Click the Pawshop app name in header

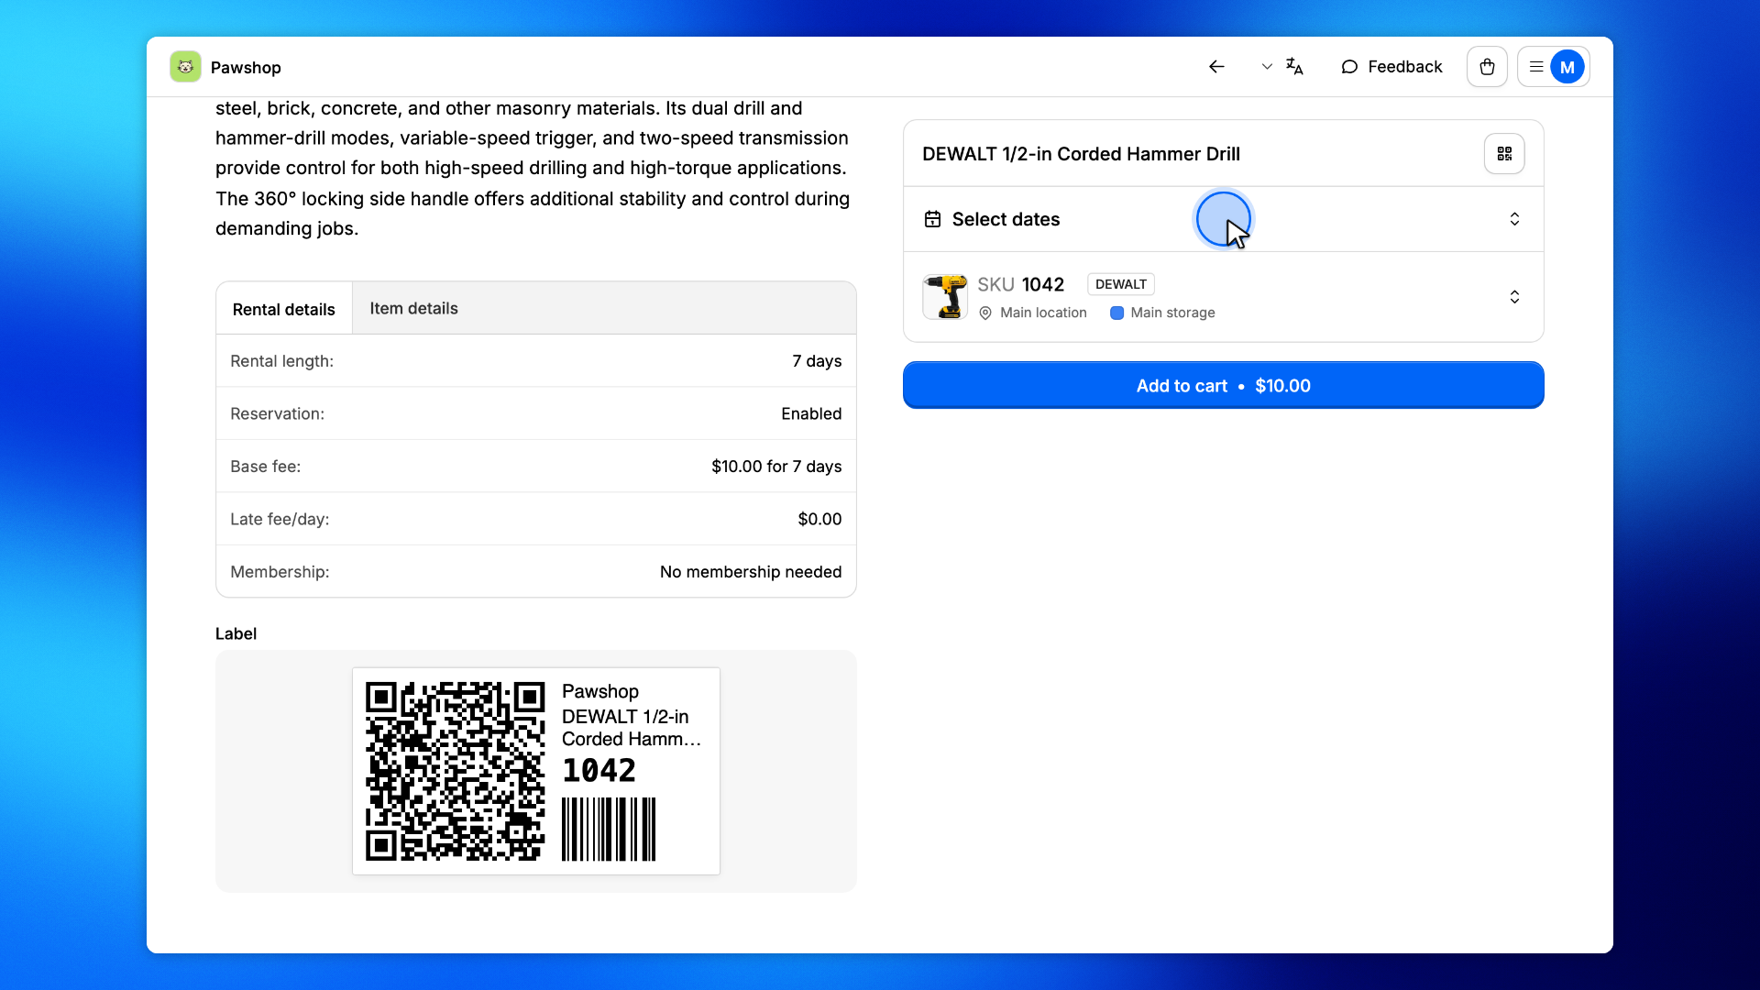click(246, 67)
